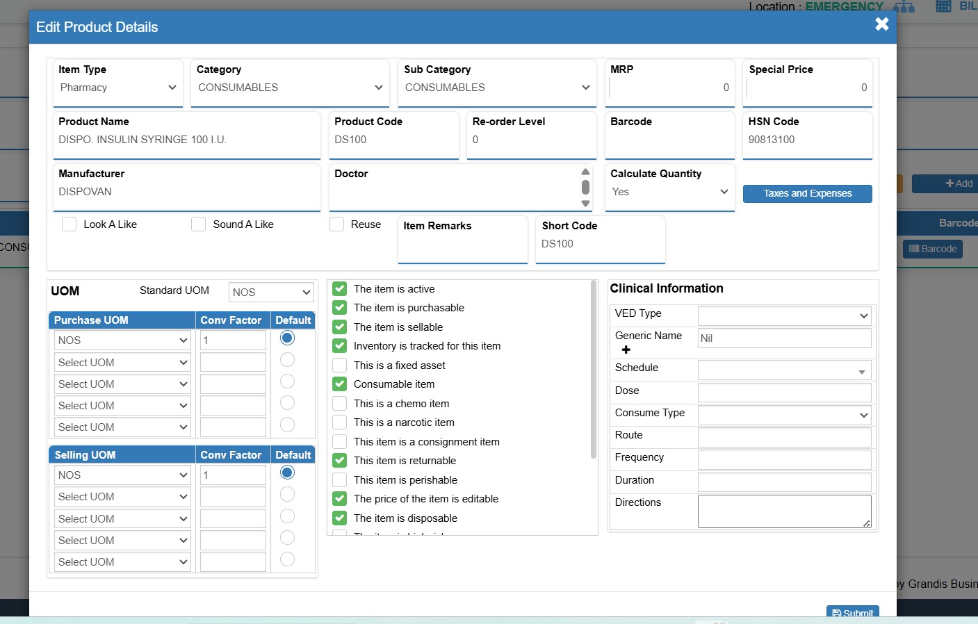
Task: Click the Submit button with save icon
Action: click(x=852, y=612)
